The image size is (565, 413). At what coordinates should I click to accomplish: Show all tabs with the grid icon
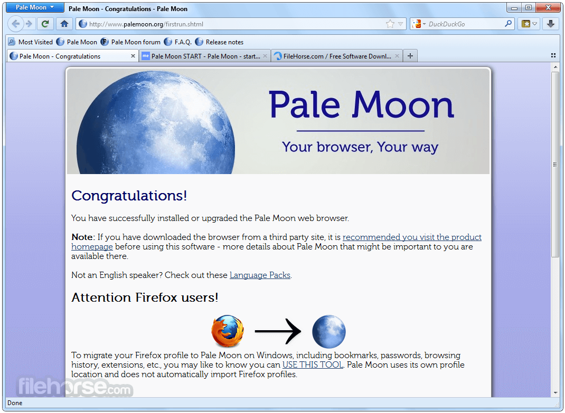pyautogui.click(x=553, y=55)
